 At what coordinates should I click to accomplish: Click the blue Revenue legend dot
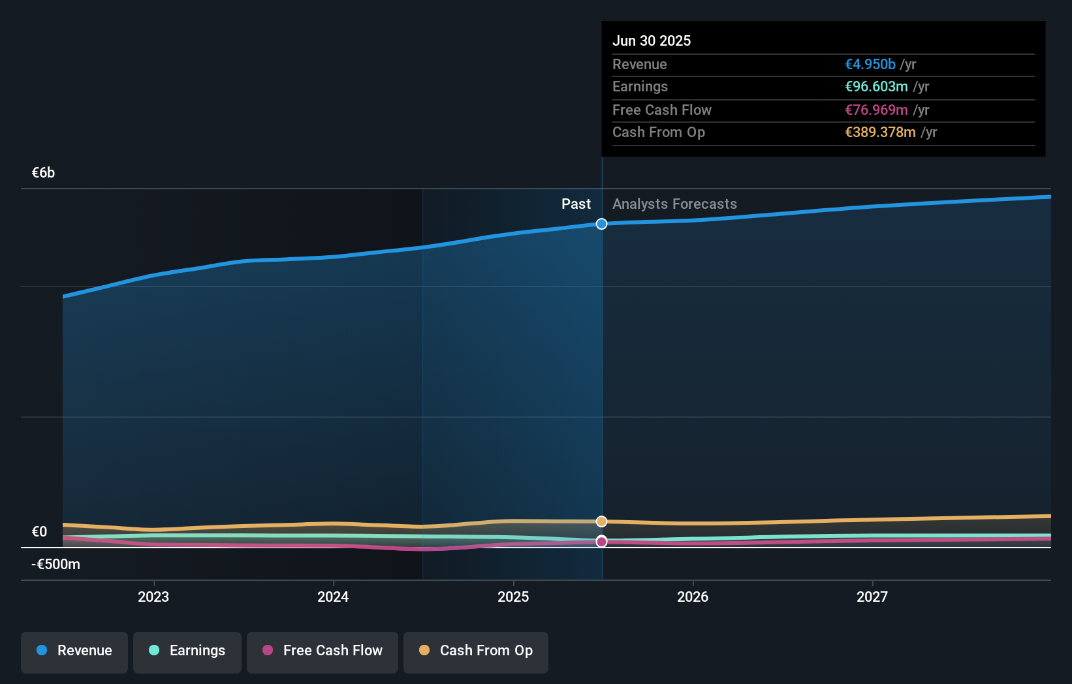40,650
